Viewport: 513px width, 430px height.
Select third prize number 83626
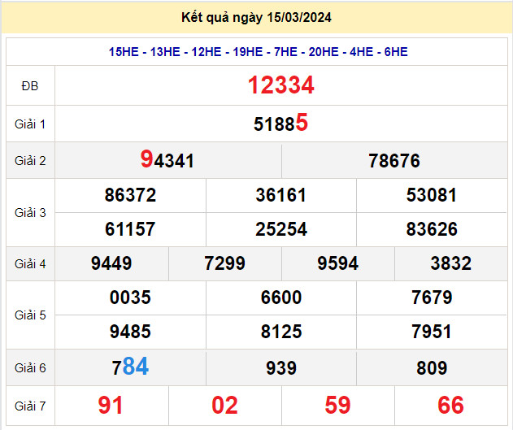click(x=432, y=229)
